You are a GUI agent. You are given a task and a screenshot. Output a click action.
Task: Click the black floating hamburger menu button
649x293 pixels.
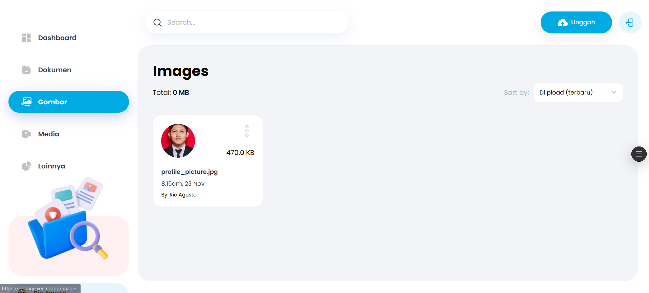(x=639, y=154)
